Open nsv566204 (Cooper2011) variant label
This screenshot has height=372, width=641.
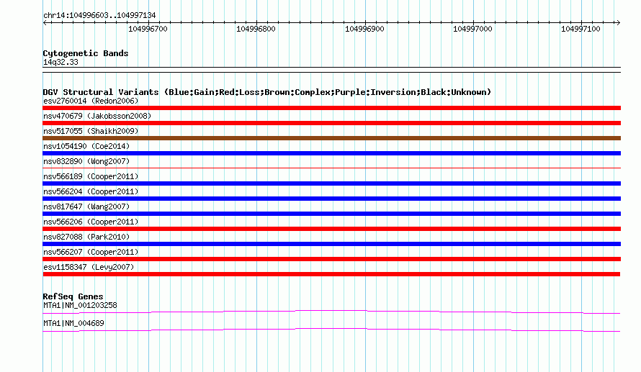coord(91,191)
